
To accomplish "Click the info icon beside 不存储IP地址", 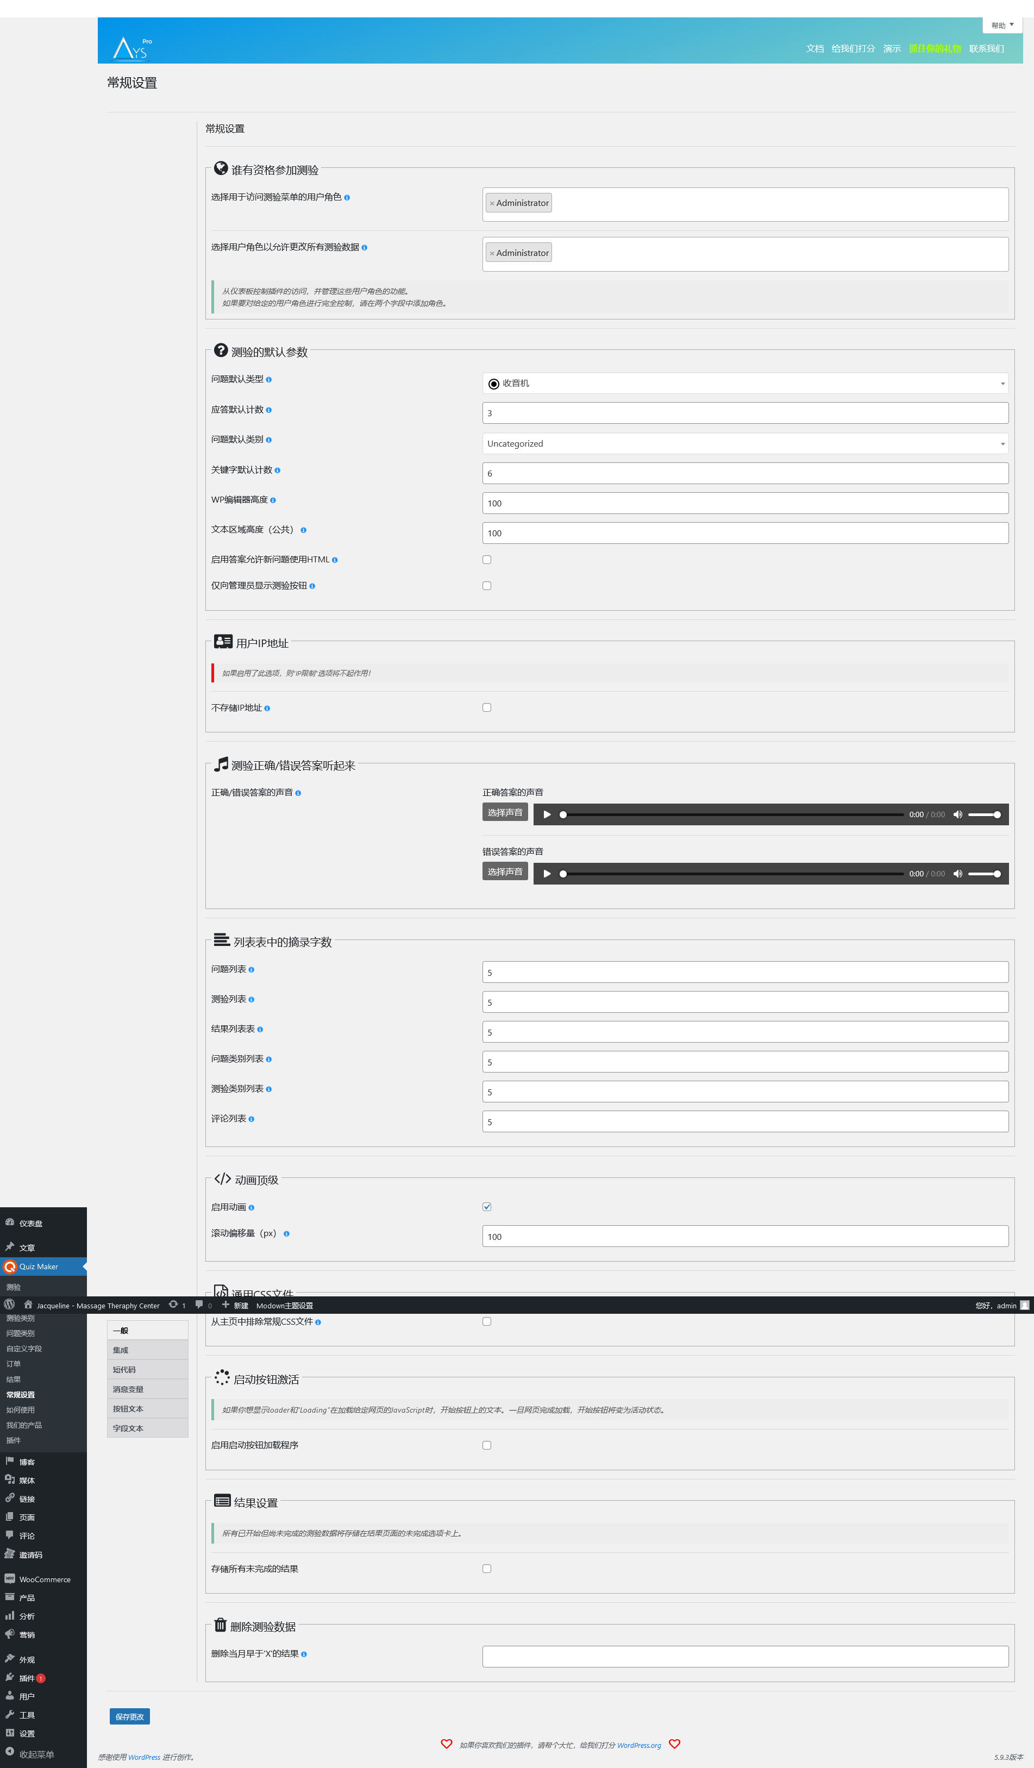I will pyautogui.click(x=267, y=709).
